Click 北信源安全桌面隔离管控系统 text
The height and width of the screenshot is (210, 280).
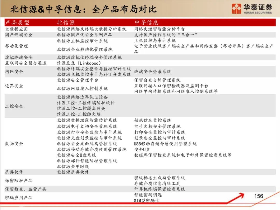pyautogui.click(x=87, y=144)
